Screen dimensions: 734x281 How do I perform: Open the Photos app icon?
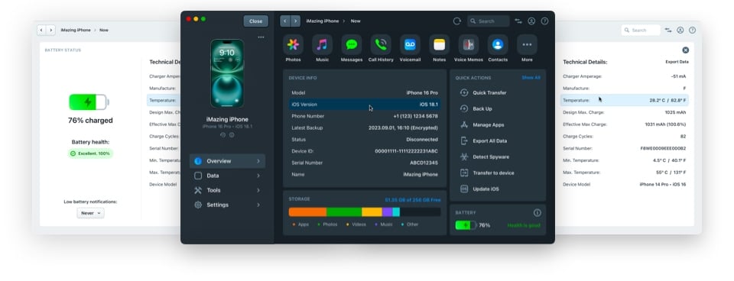(x=293, y=44)
